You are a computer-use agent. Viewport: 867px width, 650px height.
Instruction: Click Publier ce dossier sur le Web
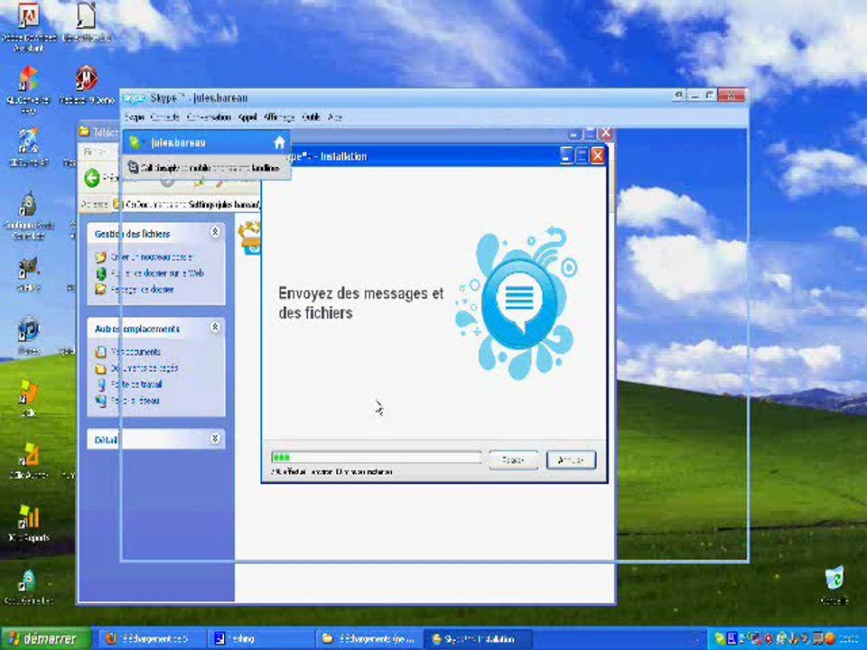coord(157,273)
